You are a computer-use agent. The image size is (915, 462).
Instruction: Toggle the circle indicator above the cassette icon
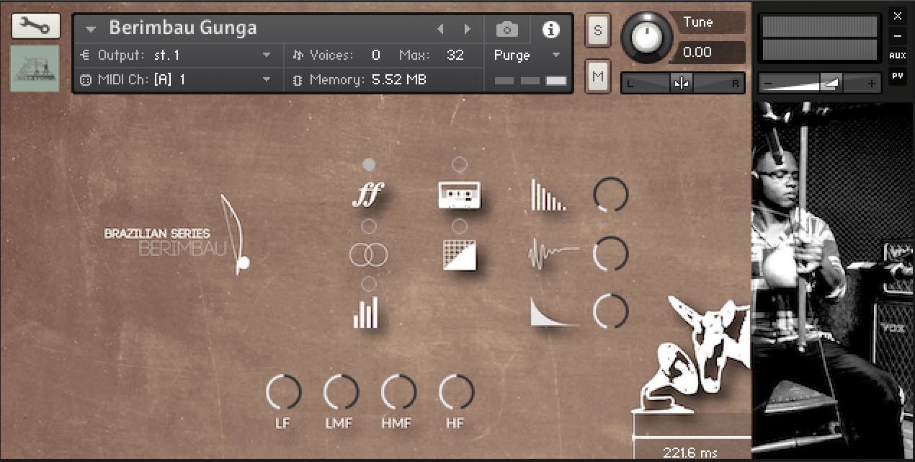pos(459,164)
